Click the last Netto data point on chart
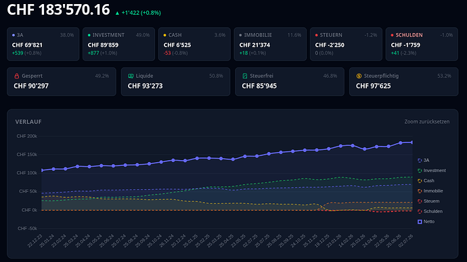Image resolution: width=467 pixels, height=262 pixels. (412, 142)
